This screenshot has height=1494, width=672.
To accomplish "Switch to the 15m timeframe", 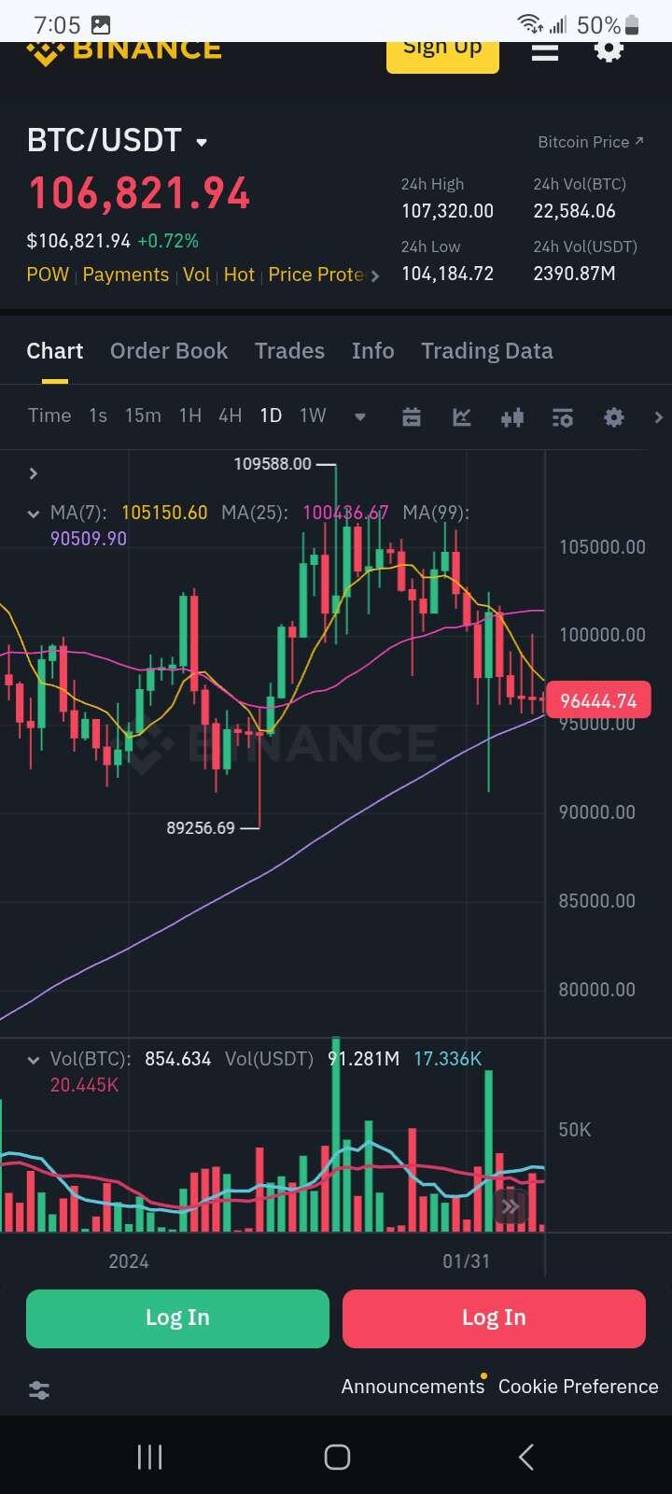I will click(x=143, y=416).
